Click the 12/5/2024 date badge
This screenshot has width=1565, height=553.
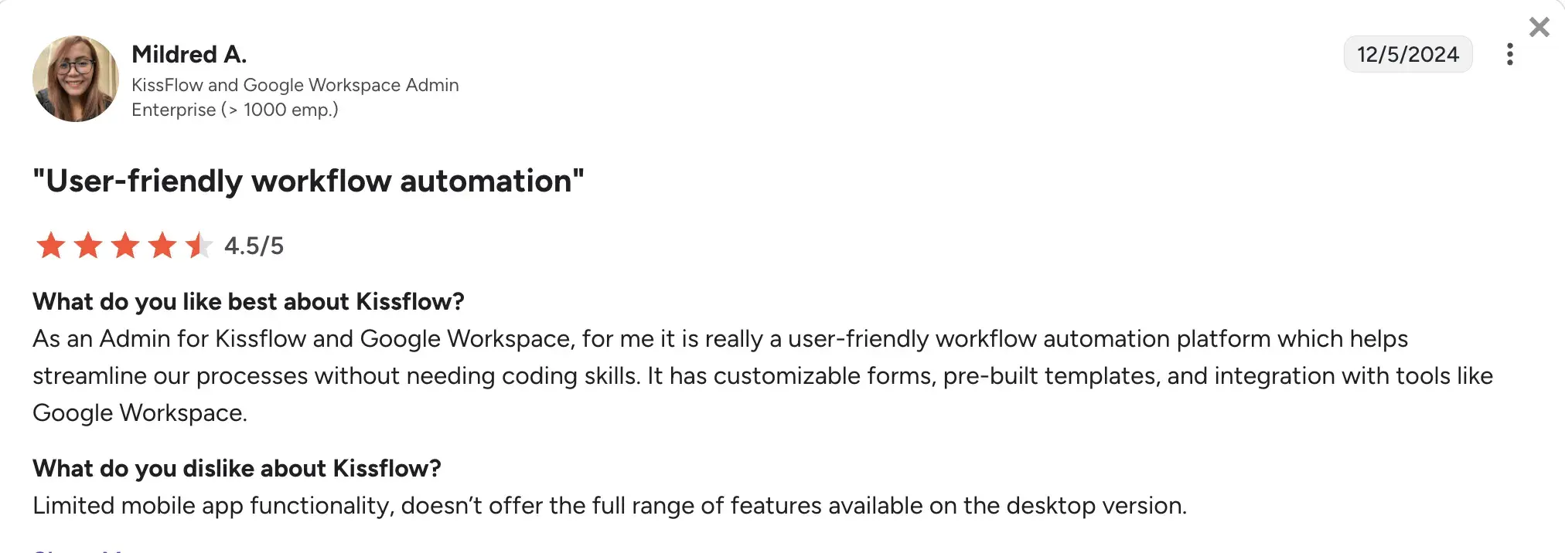pos(1408,54)
